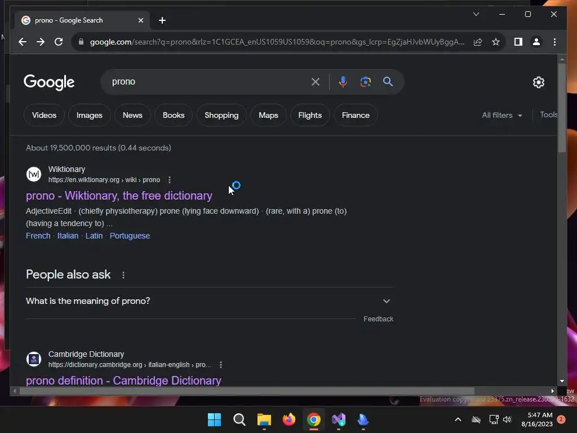Open Chrome side panel

point(518,42)
